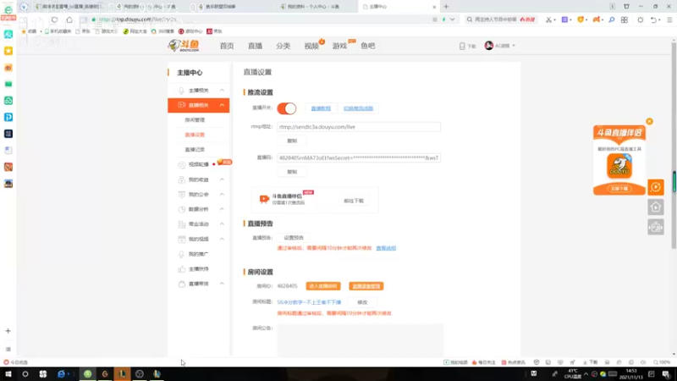Select 房间管理 in the sidebar
Viewport: 677px width, 381px height.
[195, 120]
